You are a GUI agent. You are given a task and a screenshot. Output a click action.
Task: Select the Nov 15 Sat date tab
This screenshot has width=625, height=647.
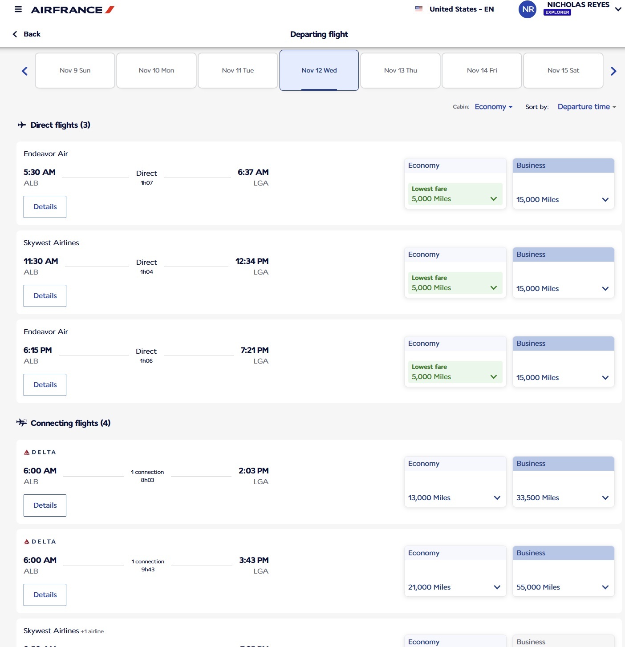pos(563,70)
